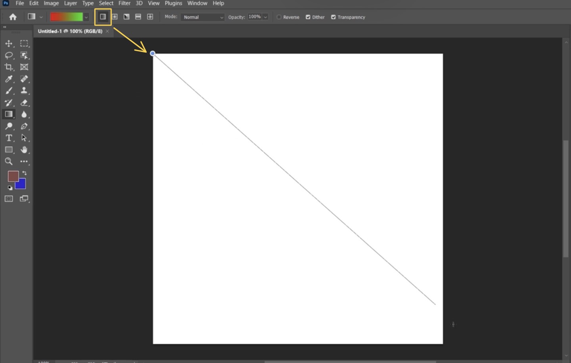The width and height of the screenshot is (571, 363).
Task: Reset default foreground and background colors
Action: pyautogui.click(x=10, y=187)
